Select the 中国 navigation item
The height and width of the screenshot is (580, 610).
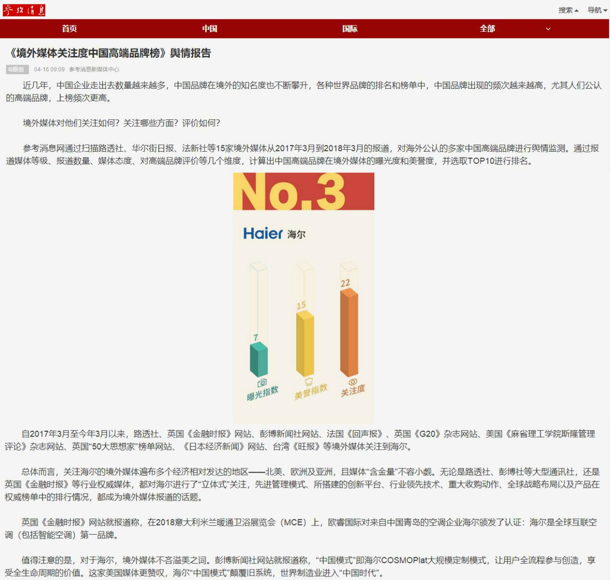tap(210, 28)
